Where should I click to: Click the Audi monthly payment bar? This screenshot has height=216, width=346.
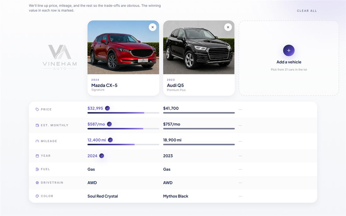[199, 129]
